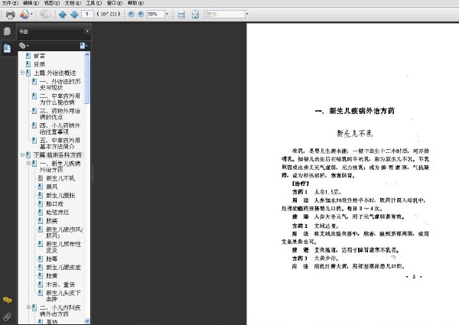Open the 窗口 menu
This screenshot has height=325, width=459.
click(115, 3)
